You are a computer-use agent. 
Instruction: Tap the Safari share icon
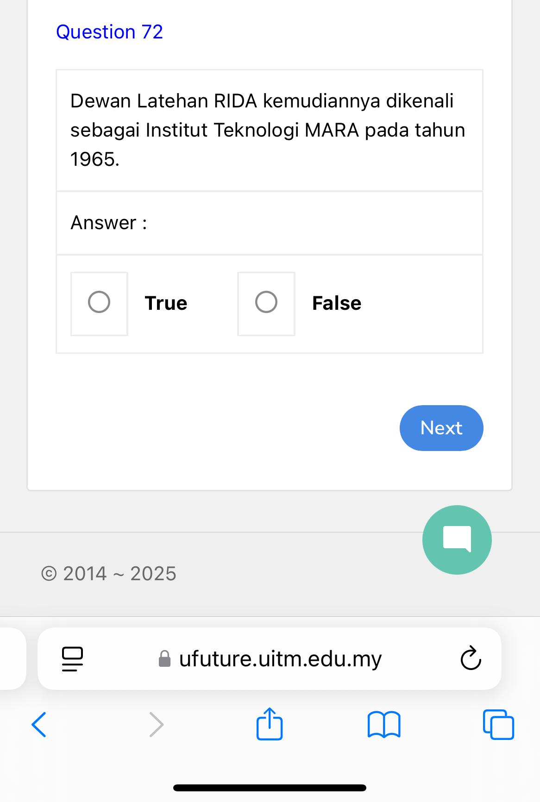[x=270, y=725]
